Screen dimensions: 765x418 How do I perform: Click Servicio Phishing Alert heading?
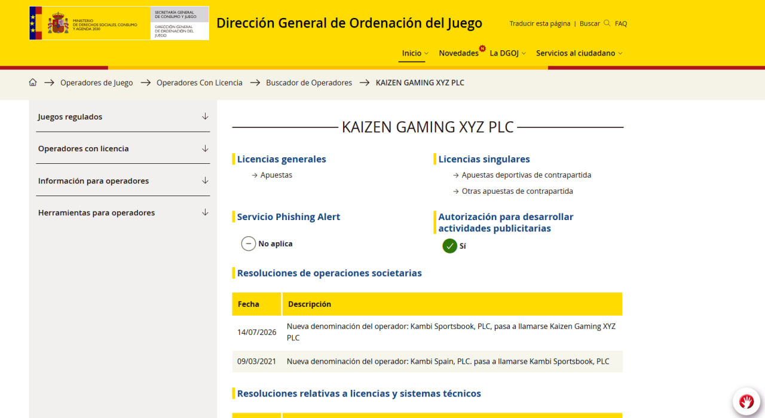pos(289,216)
